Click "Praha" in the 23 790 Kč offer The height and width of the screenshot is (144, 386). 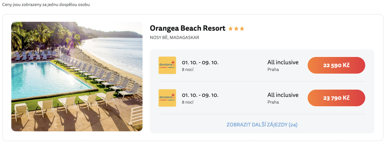click(273, 102)
